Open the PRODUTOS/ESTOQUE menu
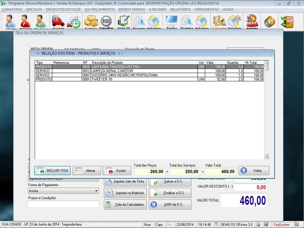This screenshot has height=228, width=304. pyautogui.click(x=63, y=9)
